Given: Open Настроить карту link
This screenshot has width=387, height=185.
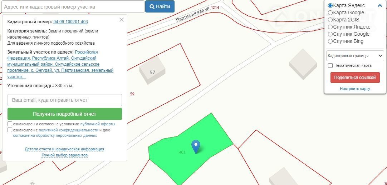Looking at the screenshot, I should click(x=355, y=89).
